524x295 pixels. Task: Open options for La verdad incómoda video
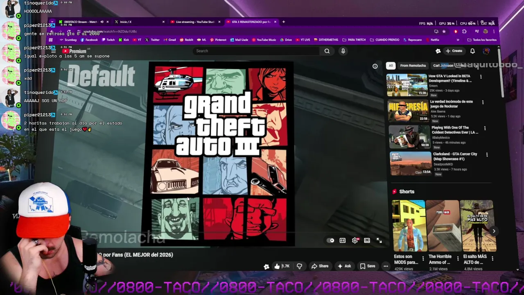point(483,102)
